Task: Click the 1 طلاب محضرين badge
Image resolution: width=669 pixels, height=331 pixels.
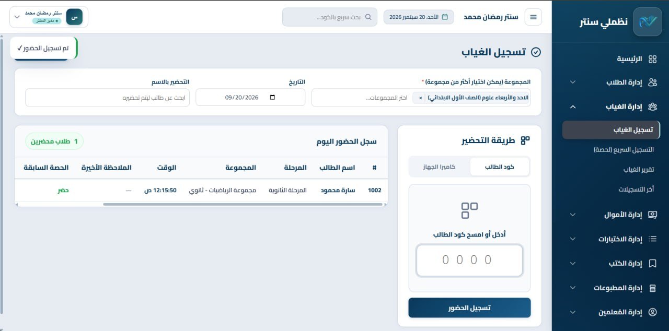Action: [54, 141]
